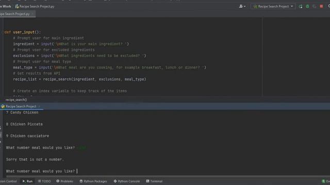The height and width of the screenshot is (185, 330).
Task: Click the '# Prompt user for meal type' comment
Action: click(x=42, y=62)
